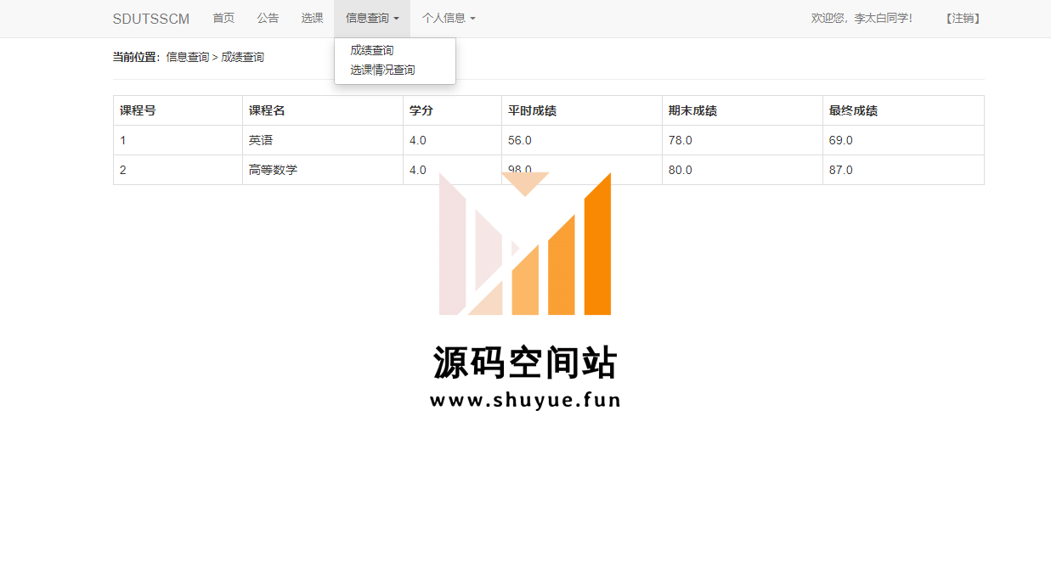Viewport: 1051px width, 585px height.
Task: Click the 期末成绩 column header
Action: [743, 110]
